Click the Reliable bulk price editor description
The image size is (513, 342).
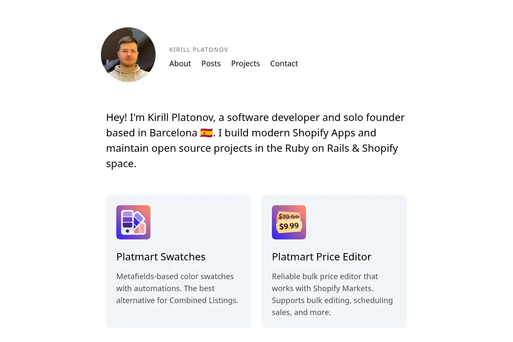[332, 294]
